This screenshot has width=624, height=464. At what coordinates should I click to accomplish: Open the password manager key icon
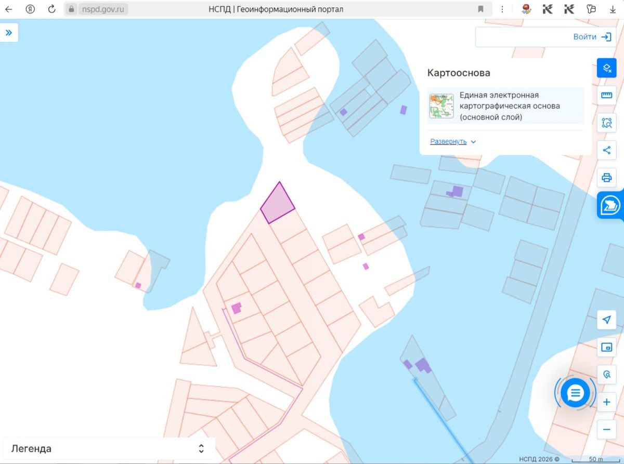591,9
